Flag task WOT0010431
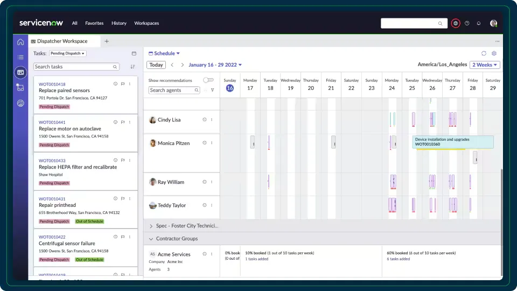Image resolution: width=517 pixels, height=291 pixels. (123, 199)
